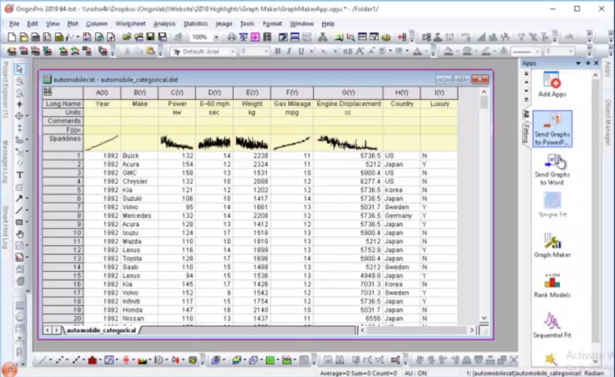Select the Pan hand tool
Image resolution: width=615 pixels, height=377 pixels.
click(x=19, y=234)
